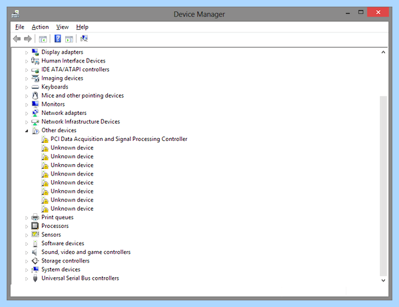Select the IDE ATA/ATAPI controllers icon
Viewport: 399px width, 307px height.
(35, 70)
